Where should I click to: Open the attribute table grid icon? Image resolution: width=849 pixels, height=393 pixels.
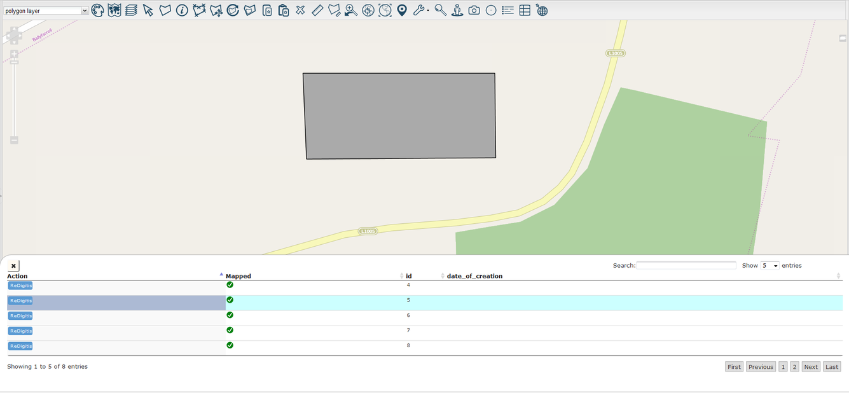[525, 10]
